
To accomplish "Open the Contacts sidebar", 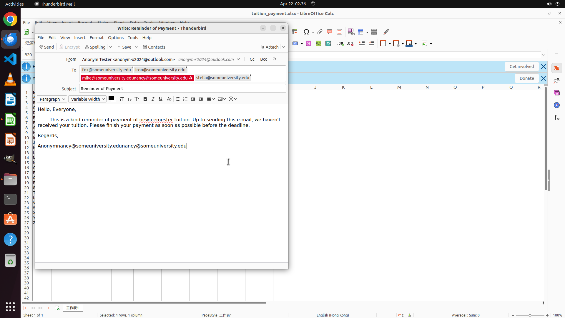I will [x=154, y=47].
